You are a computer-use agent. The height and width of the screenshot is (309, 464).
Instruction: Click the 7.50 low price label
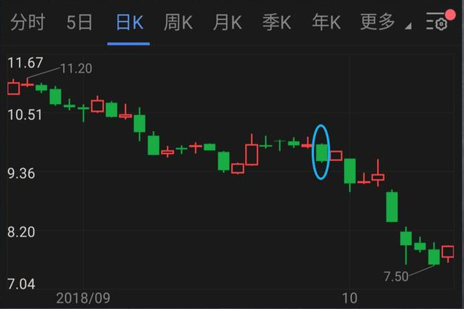[x=396, y=277]
